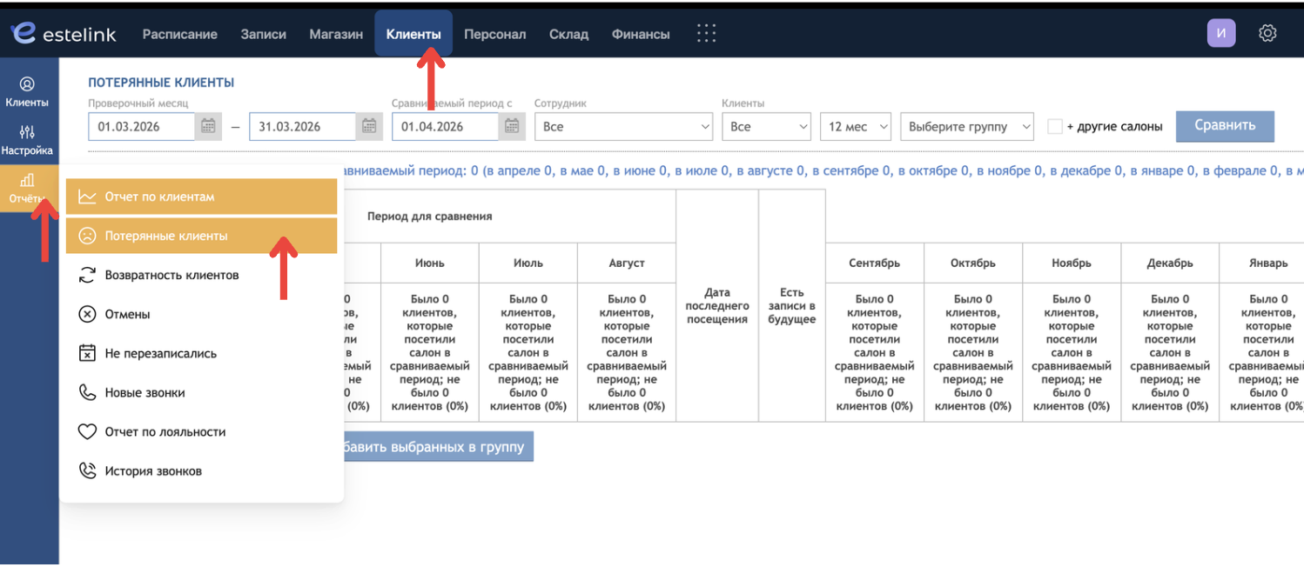The height and width of the screenshot is (567, 1304).
Task: Click the user avatar with letter И
Action: pyautogui.click(x=1220, y=33)
